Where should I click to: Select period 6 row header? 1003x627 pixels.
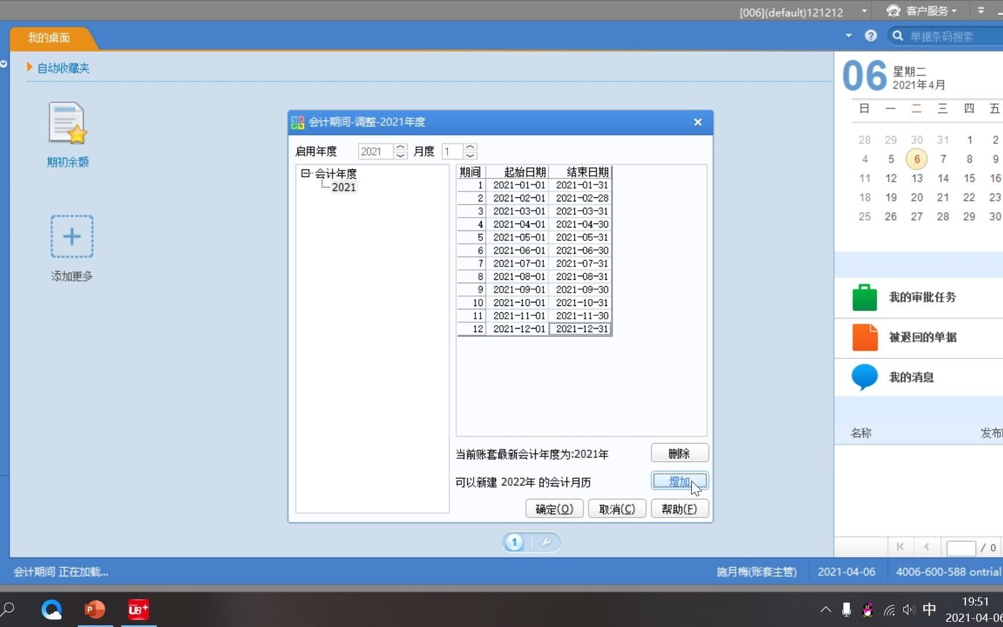pyautogui.click(x=471, y=251)
